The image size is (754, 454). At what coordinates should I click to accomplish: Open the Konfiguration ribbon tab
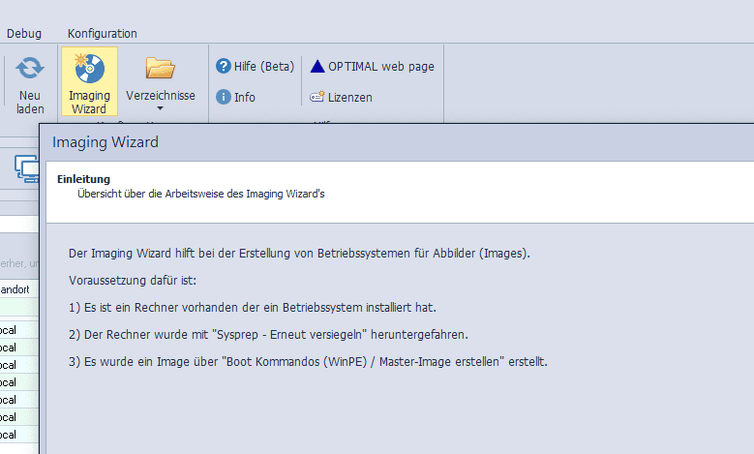(x=102, y=34)
